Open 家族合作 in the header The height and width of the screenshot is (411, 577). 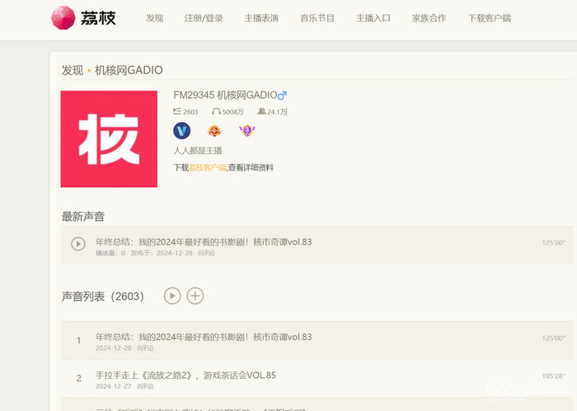coord(429,18)
